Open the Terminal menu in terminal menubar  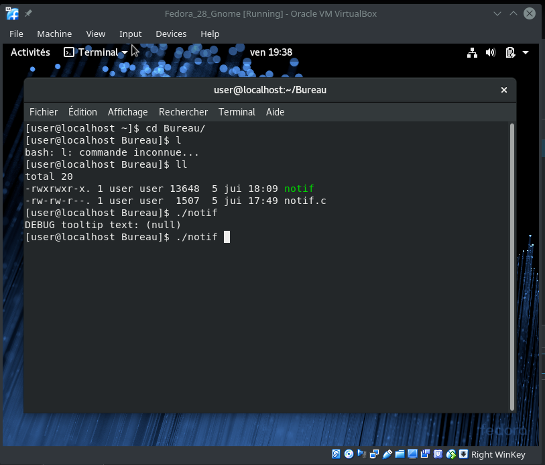pos(237,112)
